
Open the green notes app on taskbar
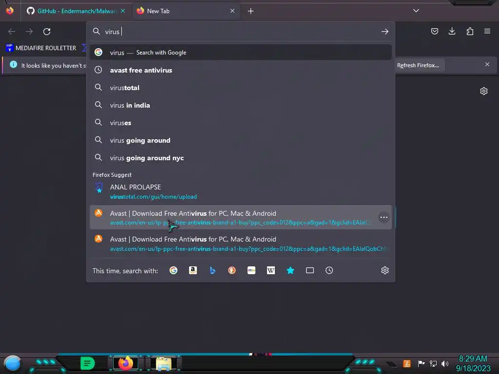pyautogui.click(x=87, y=363)
